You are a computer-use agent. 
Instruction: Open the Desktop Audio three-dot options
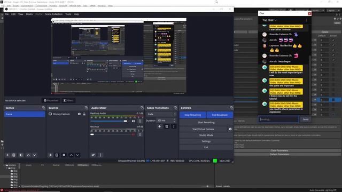point(140,121)
